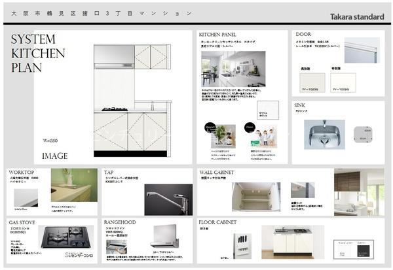The height and width of the screenshot is (270, 393).
Task: Click the KITCHEN PANEL section heading
Action: click(217, 34)
